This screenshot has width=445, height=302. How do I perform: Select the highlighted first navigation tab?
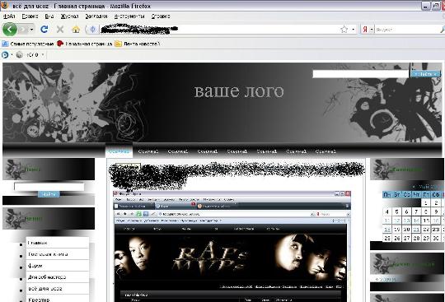coord(119,151)
